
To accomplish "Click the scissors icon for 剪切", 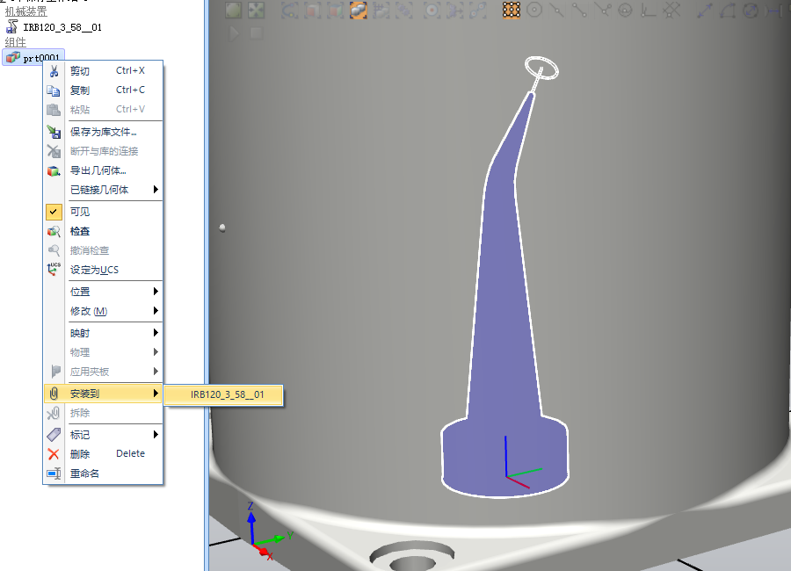I will 54,70.
